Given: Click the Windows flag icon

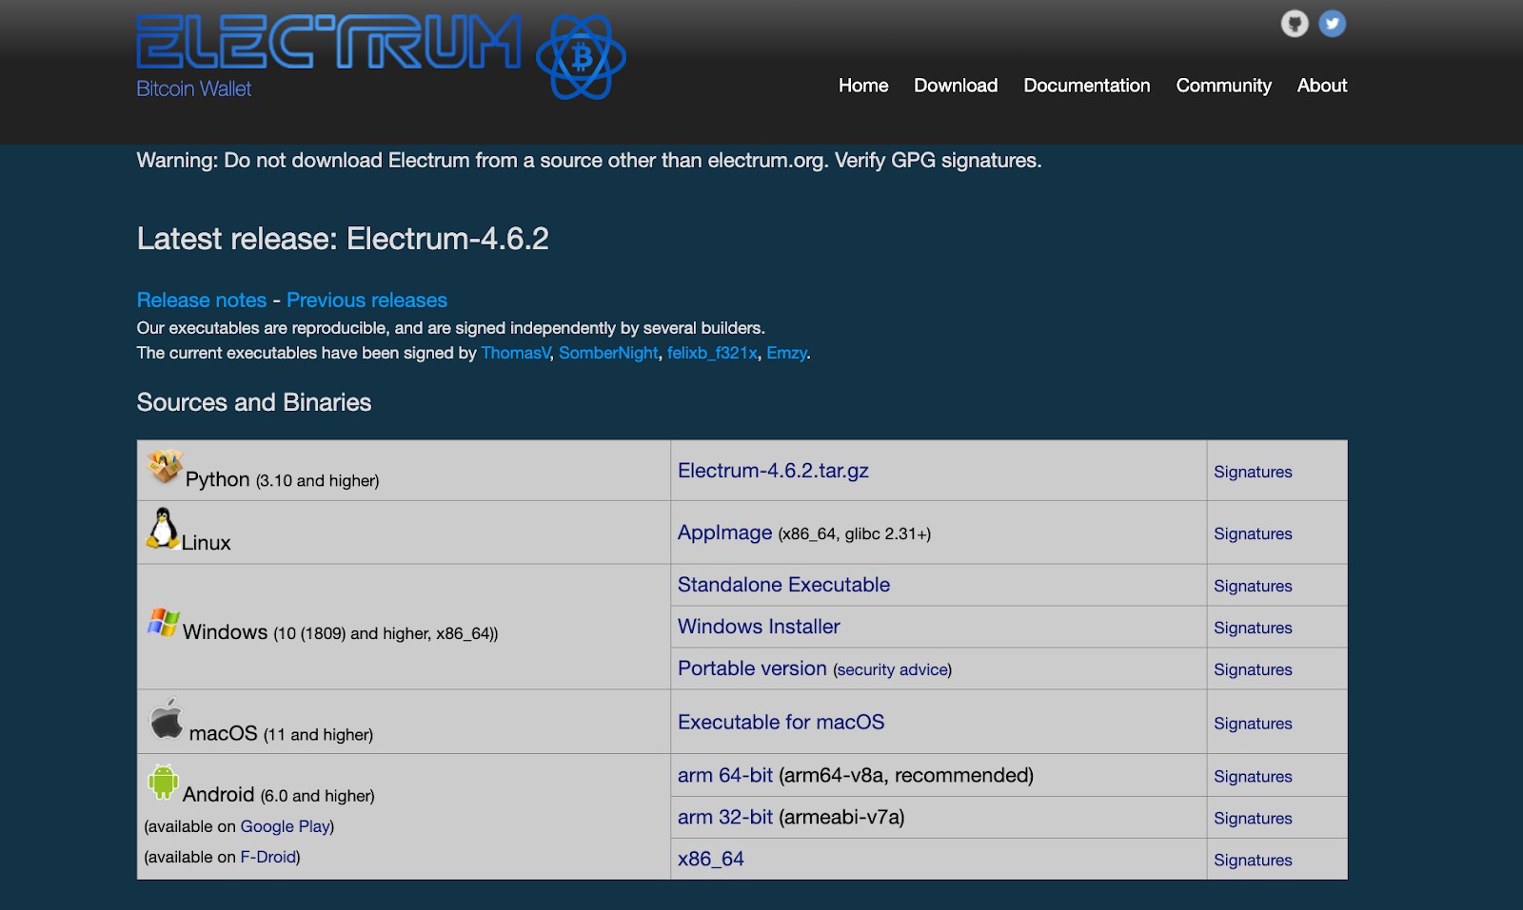Looking at the screenshot, I should [x=164, y=623].
